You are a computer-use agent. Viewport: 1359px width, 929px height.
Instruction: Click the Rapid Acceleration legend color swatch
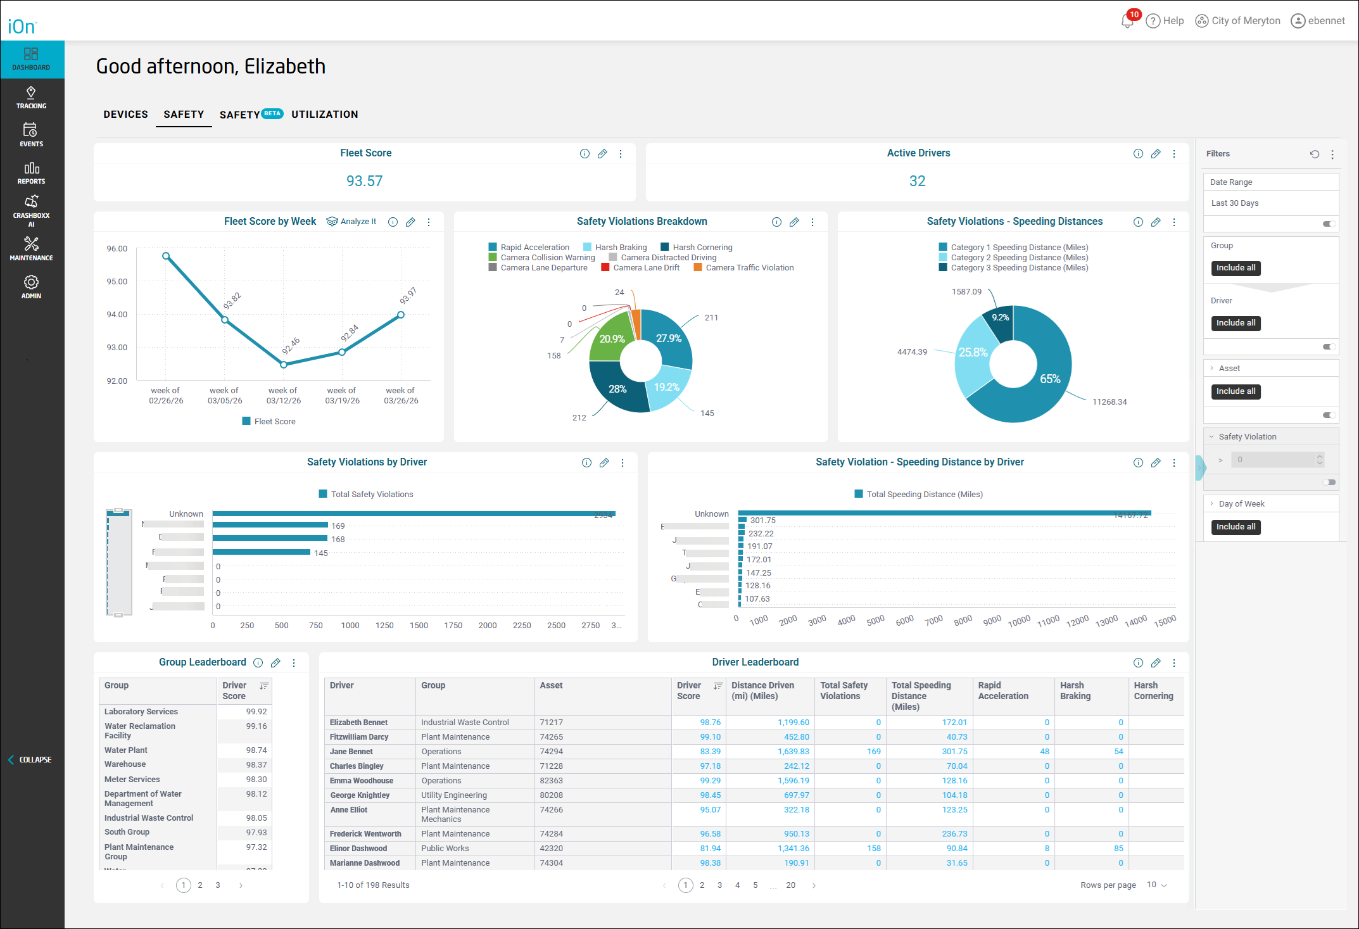[x=493, y=248]
